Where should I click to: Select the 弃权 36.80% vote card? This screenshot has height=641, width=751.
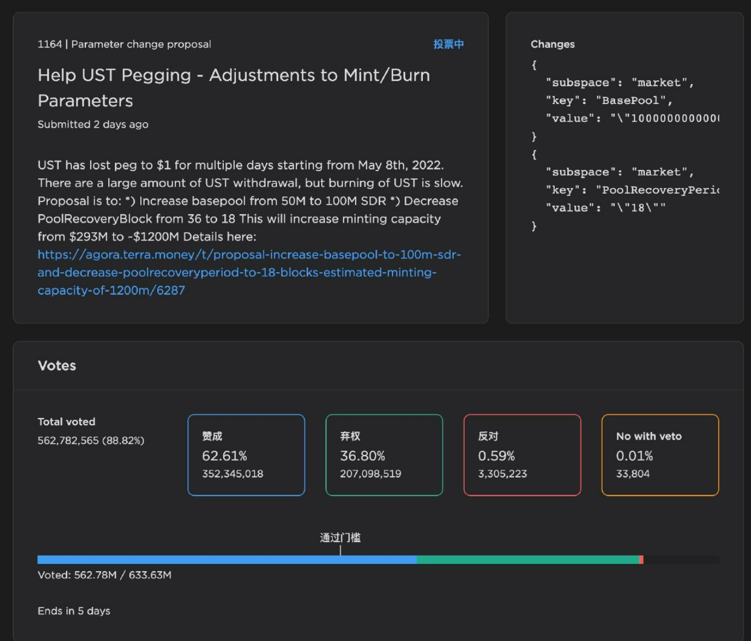pyautogui.click(x=384, y=455)
